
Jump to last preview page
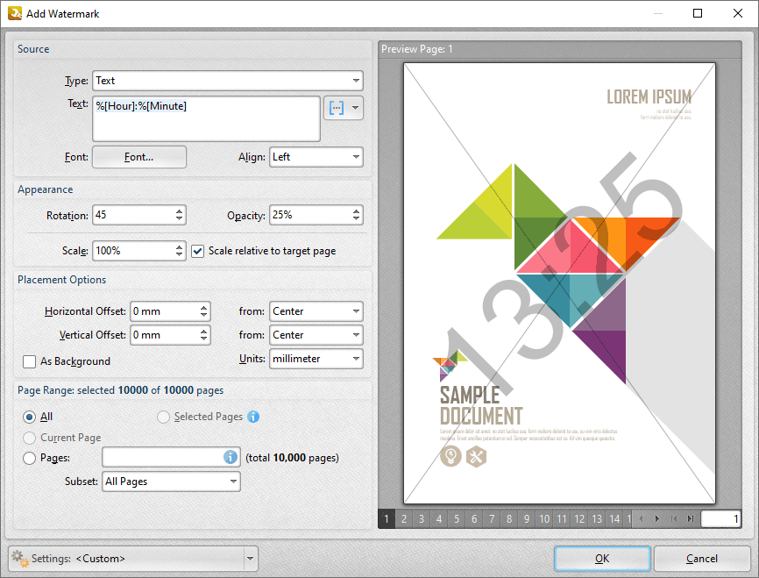click(691, 519)
